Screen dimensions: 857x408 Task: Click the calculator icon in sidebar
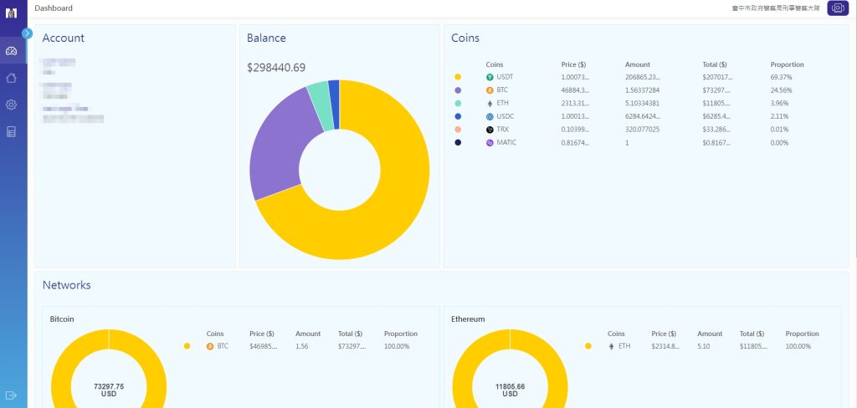tap(12, 131)
